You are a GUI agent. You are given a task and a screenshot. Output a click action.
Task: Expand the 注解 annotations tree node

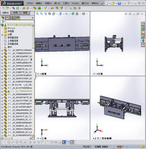point(2,35)
